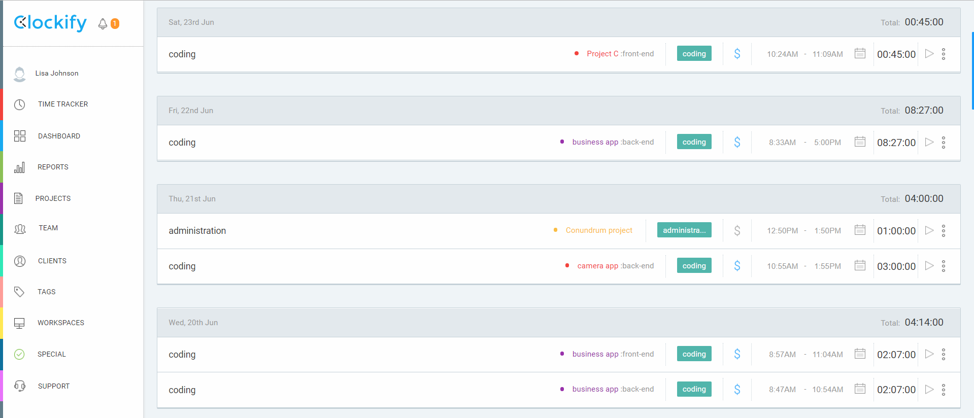Expand options menu for administration entry
974x418 pixels.
click(943, 231)
